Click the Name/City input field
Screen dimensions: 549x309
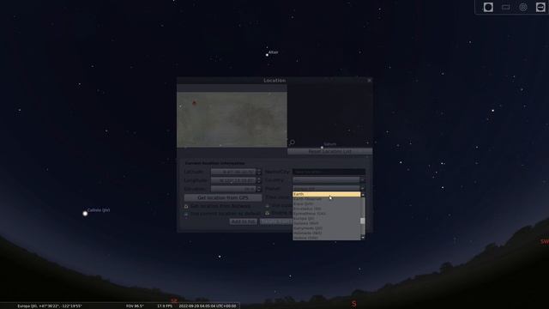point(329,172)
